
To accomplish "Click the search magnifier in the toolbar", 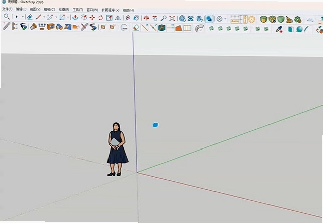I will (x=7, y=17).
